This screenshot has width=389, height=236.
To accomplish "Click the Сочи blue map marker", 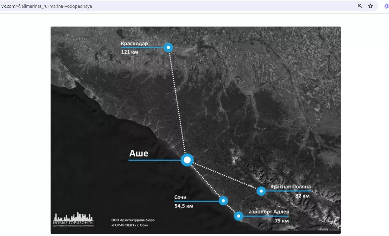I will (223, 201).
